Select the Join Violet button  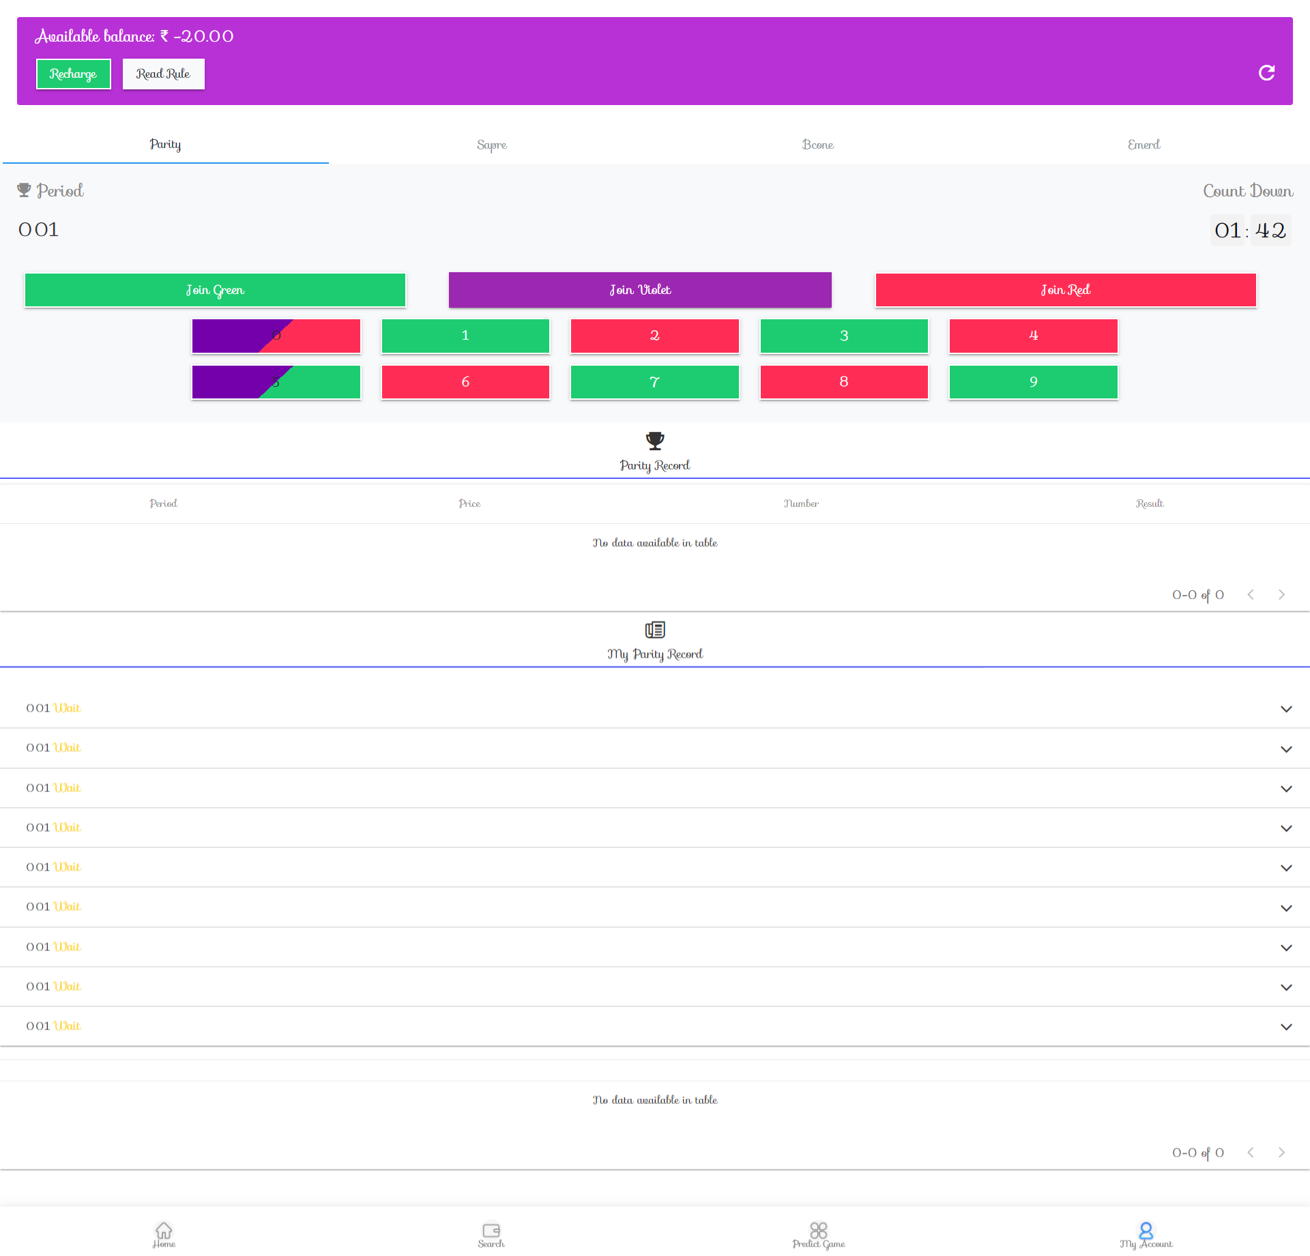pos(640,290)
